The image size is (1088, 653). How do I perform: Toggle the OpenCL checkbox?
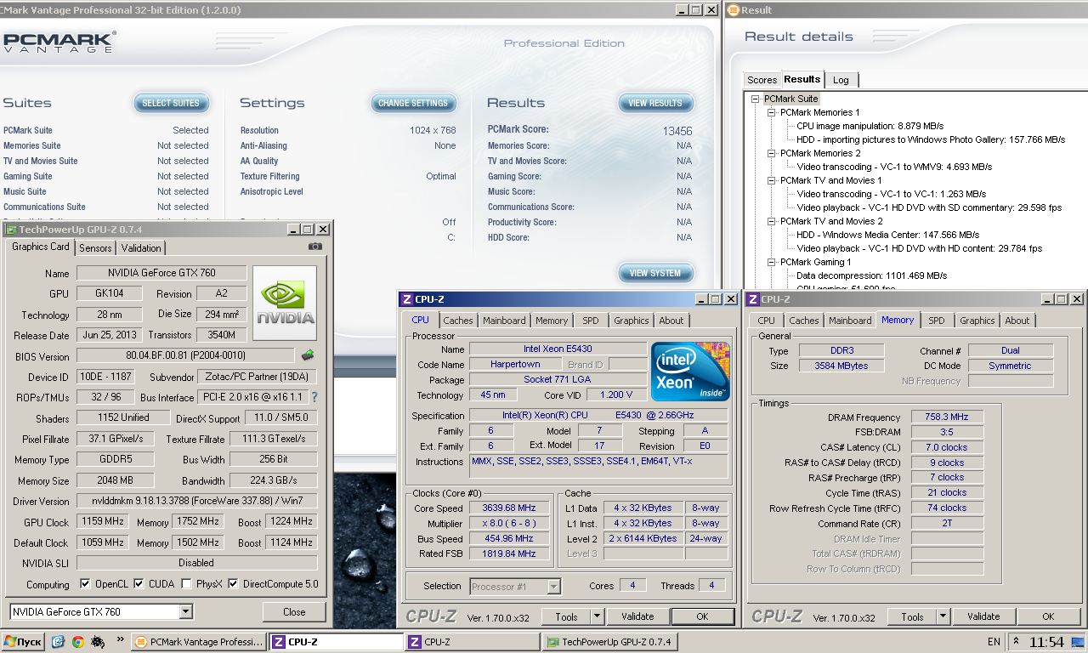click(85, 584)
